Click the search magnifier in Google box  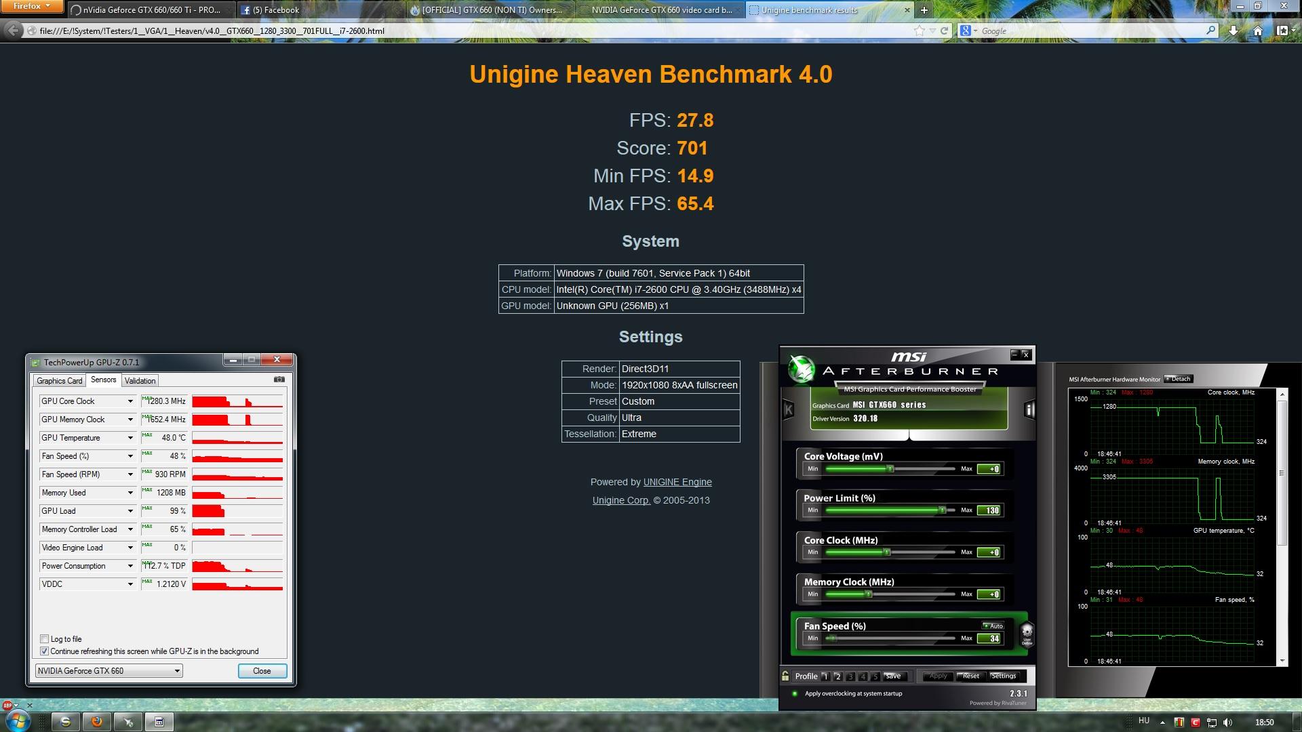tap(1210, 30)
